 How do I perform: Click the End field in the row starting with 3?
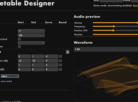(38, 56)
